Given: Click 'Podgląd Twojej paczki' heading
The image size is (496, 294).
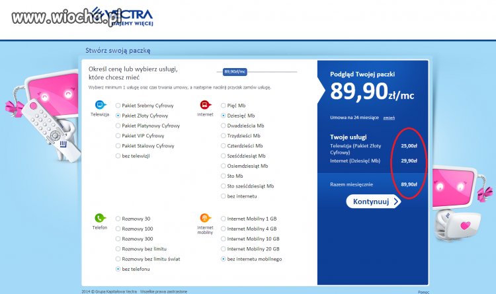Looking at the screenshot, I should (362, 74).
